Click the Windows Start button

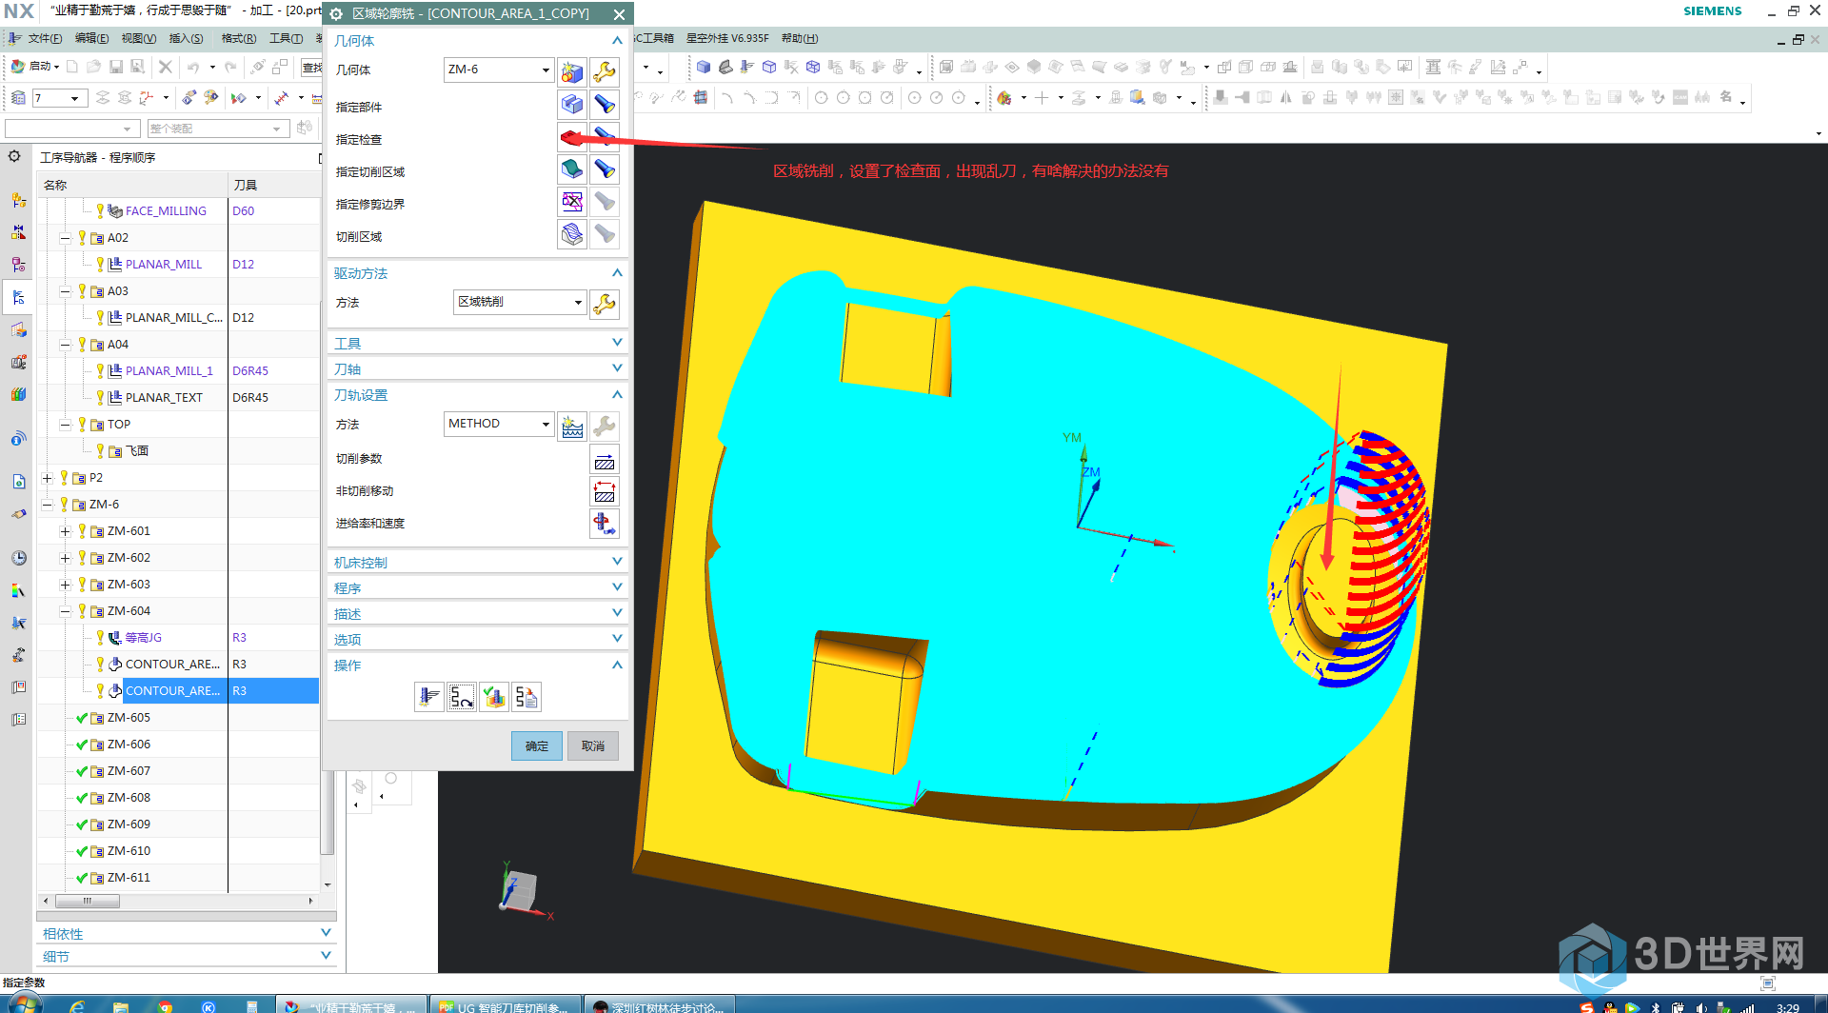point(25,1004)
